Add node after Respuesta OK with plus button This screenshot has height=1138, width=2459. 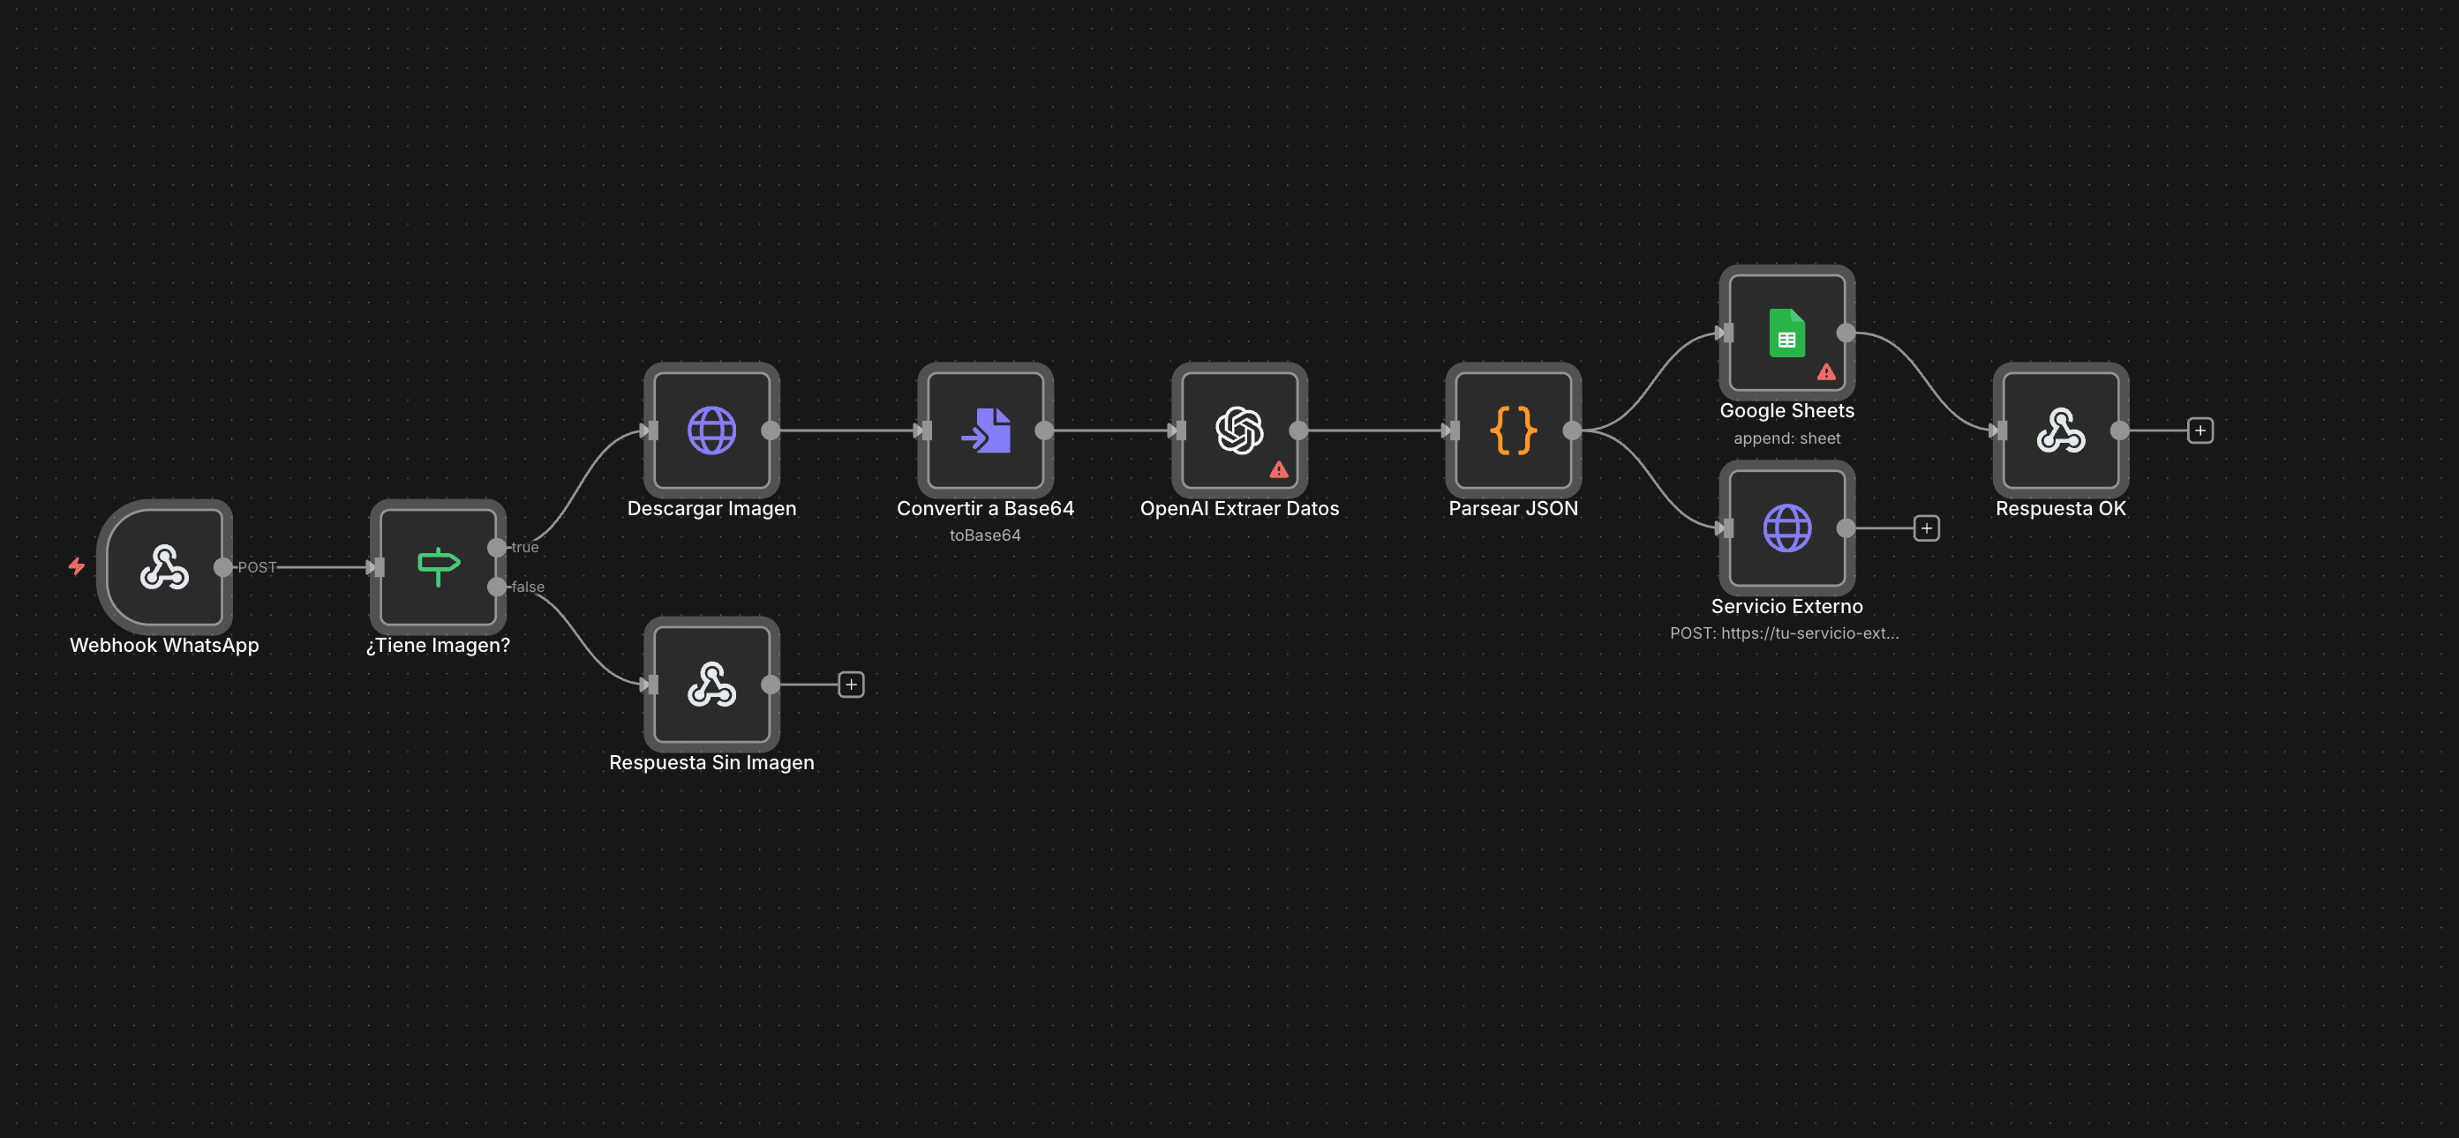(2200, 430)
